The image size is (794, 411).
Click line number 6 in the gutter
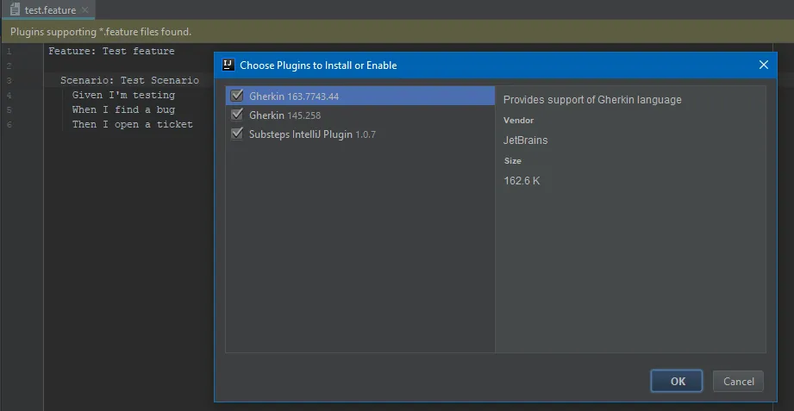(9, 125)
